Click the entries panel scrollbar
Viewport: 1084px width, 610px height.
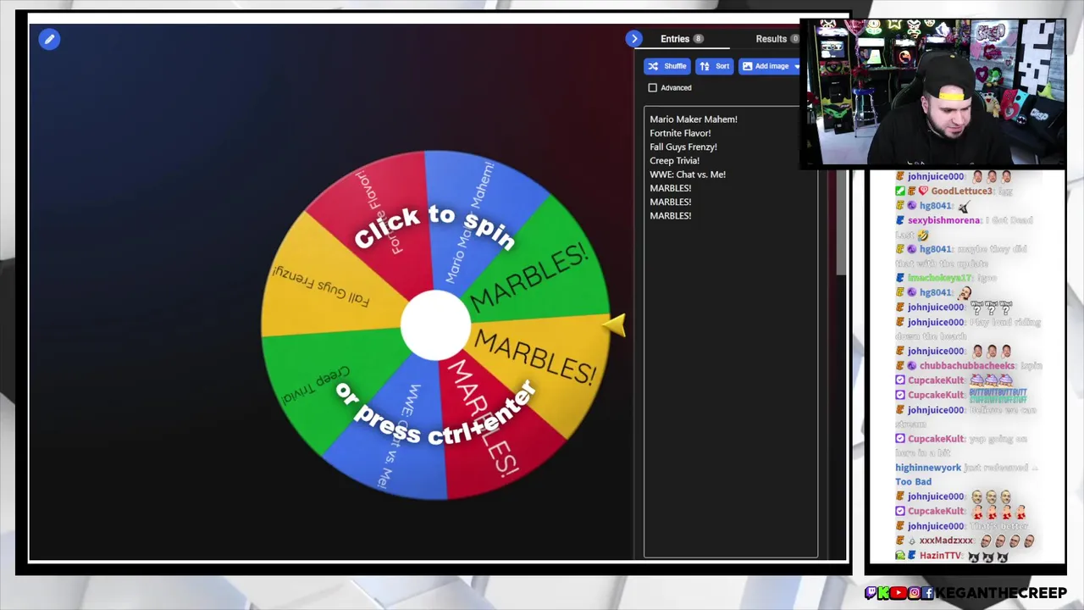pyautogui.click(x=841, y=222)
